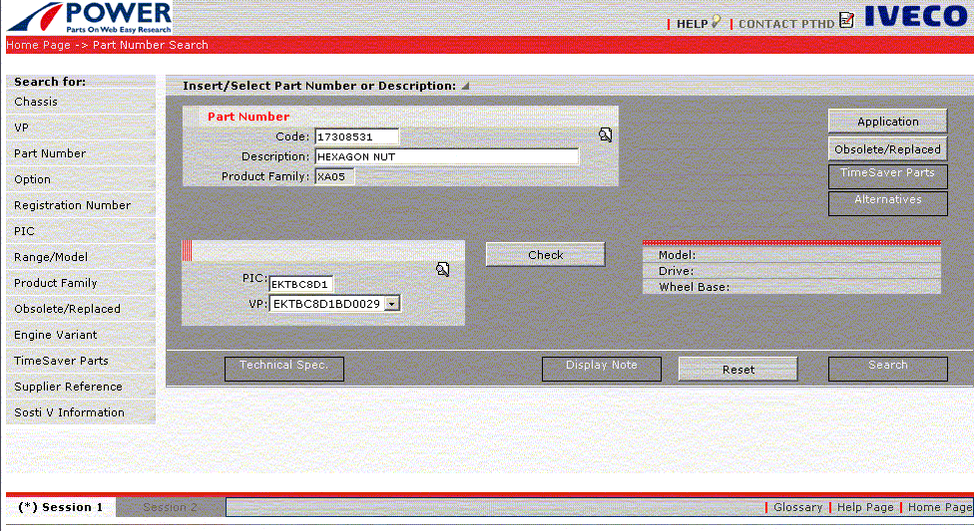Click the Application button

(x=887, y=122)
